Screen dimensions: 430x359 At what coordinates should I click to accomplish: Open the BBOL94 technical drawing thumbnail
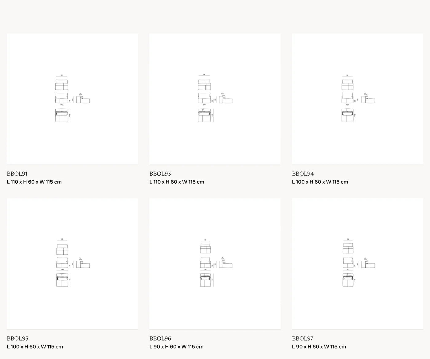358,99
